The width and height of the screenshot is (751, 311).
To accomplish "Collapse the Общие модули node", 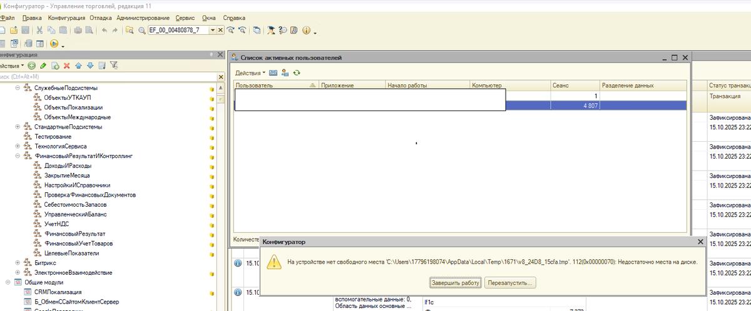I will 8,282.
